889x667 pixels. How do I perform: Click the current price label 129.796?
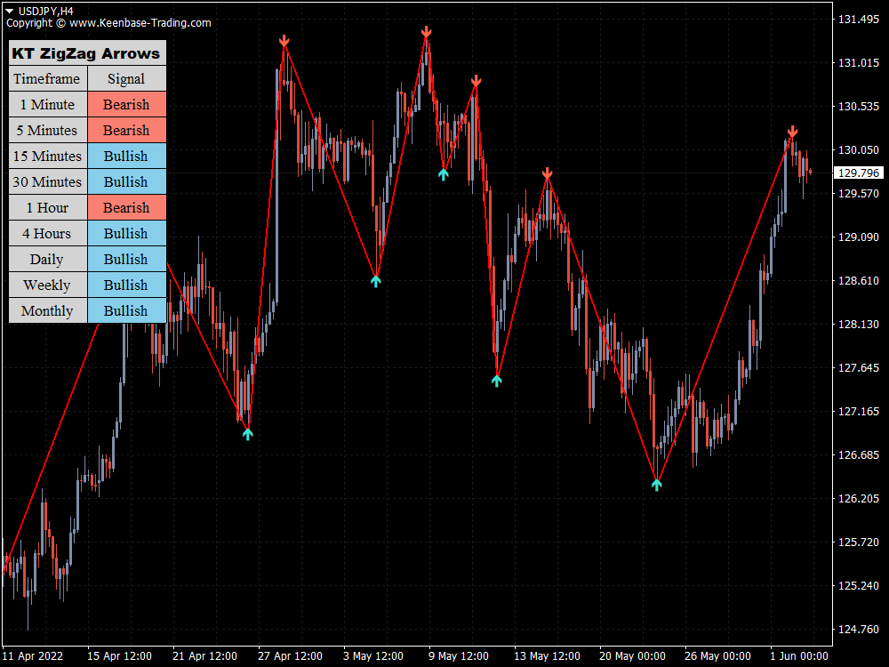tap(859, 173)
